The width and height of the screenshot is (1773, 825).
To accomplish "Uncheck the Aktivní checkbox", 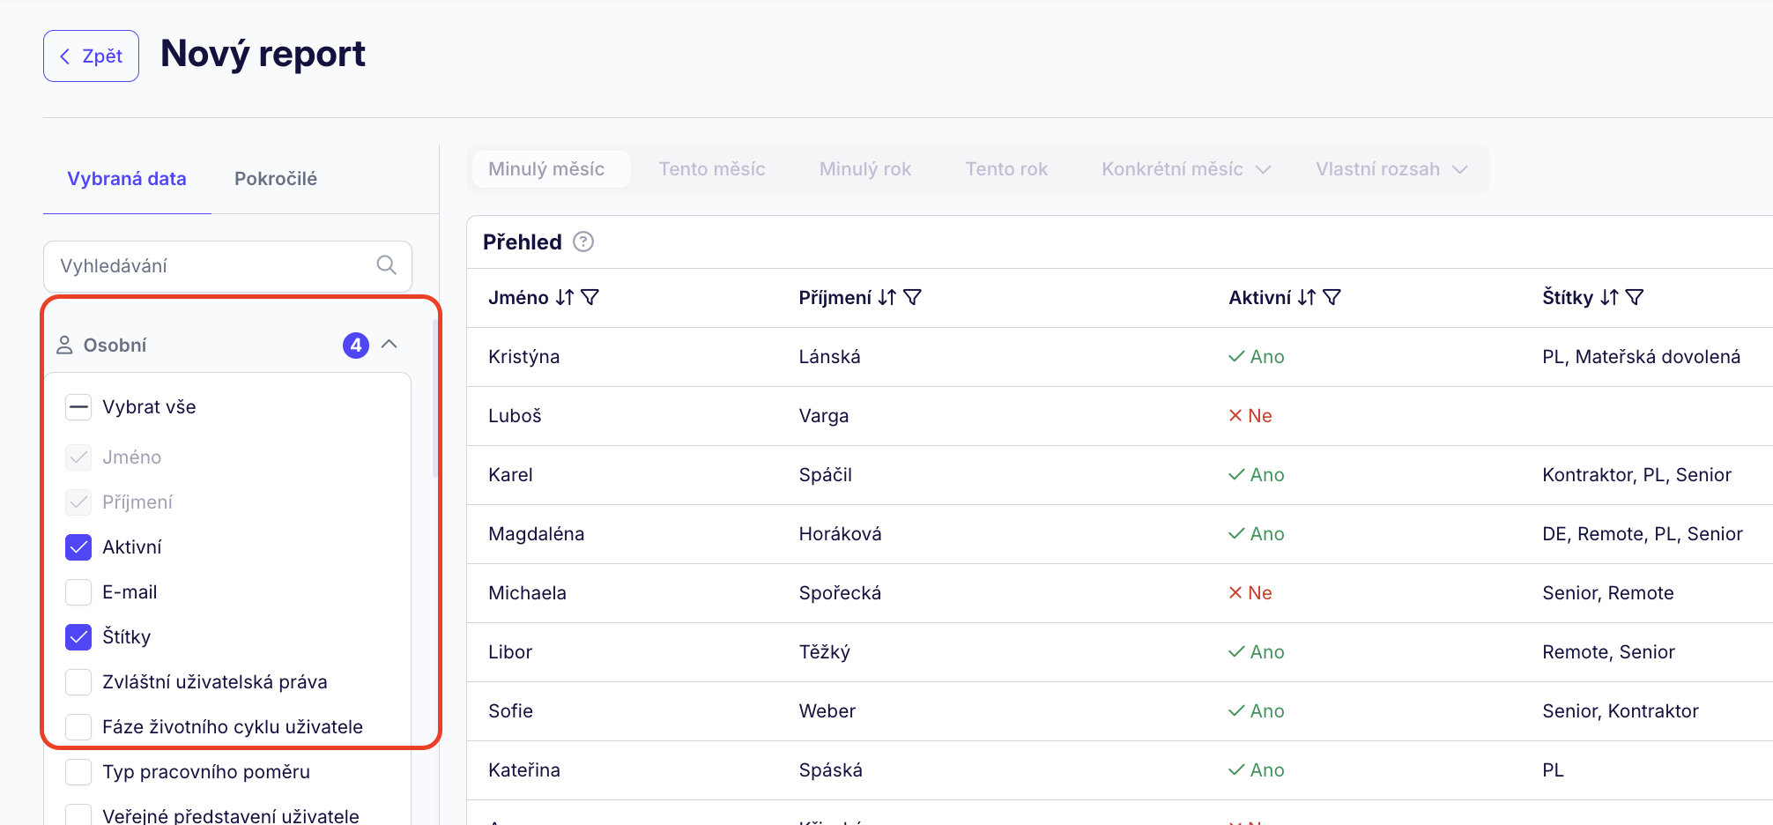I will (x=79, y=547).
